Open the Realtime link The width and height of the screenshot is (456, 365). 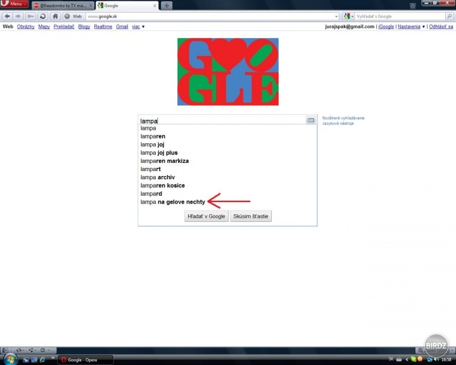click(x=103, y=27)
